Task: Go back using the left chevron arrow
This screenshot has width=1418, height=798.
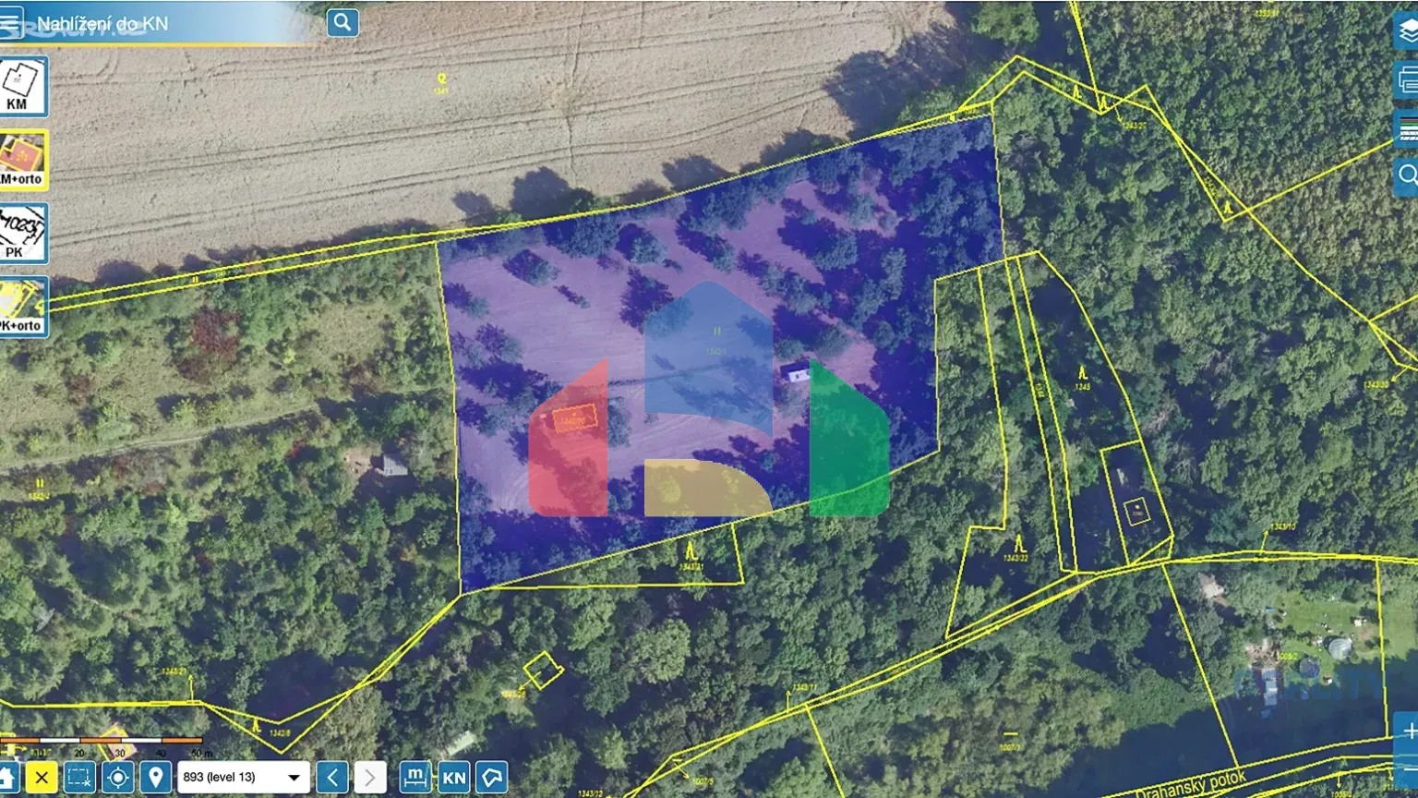Action: [x=333, y=777]
